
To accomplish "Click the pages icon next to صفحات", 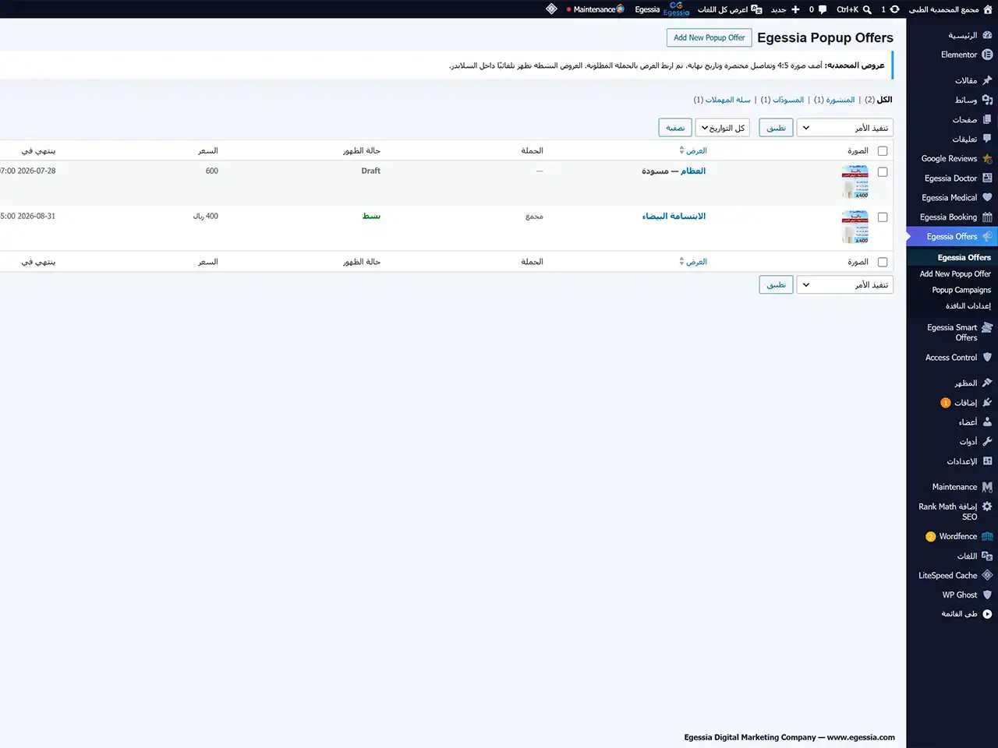I will pos(987,119).
